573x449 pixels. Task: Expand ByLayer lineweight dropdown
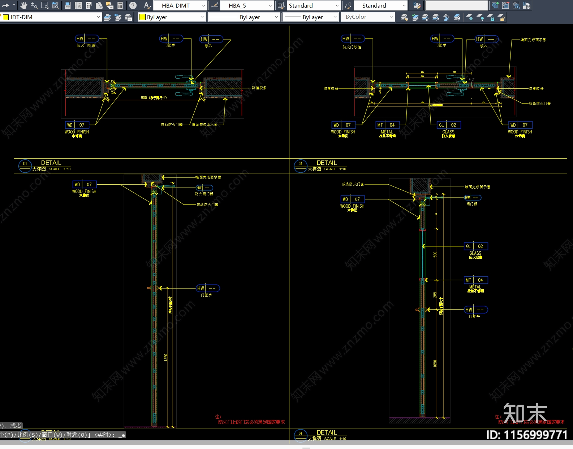335,17
